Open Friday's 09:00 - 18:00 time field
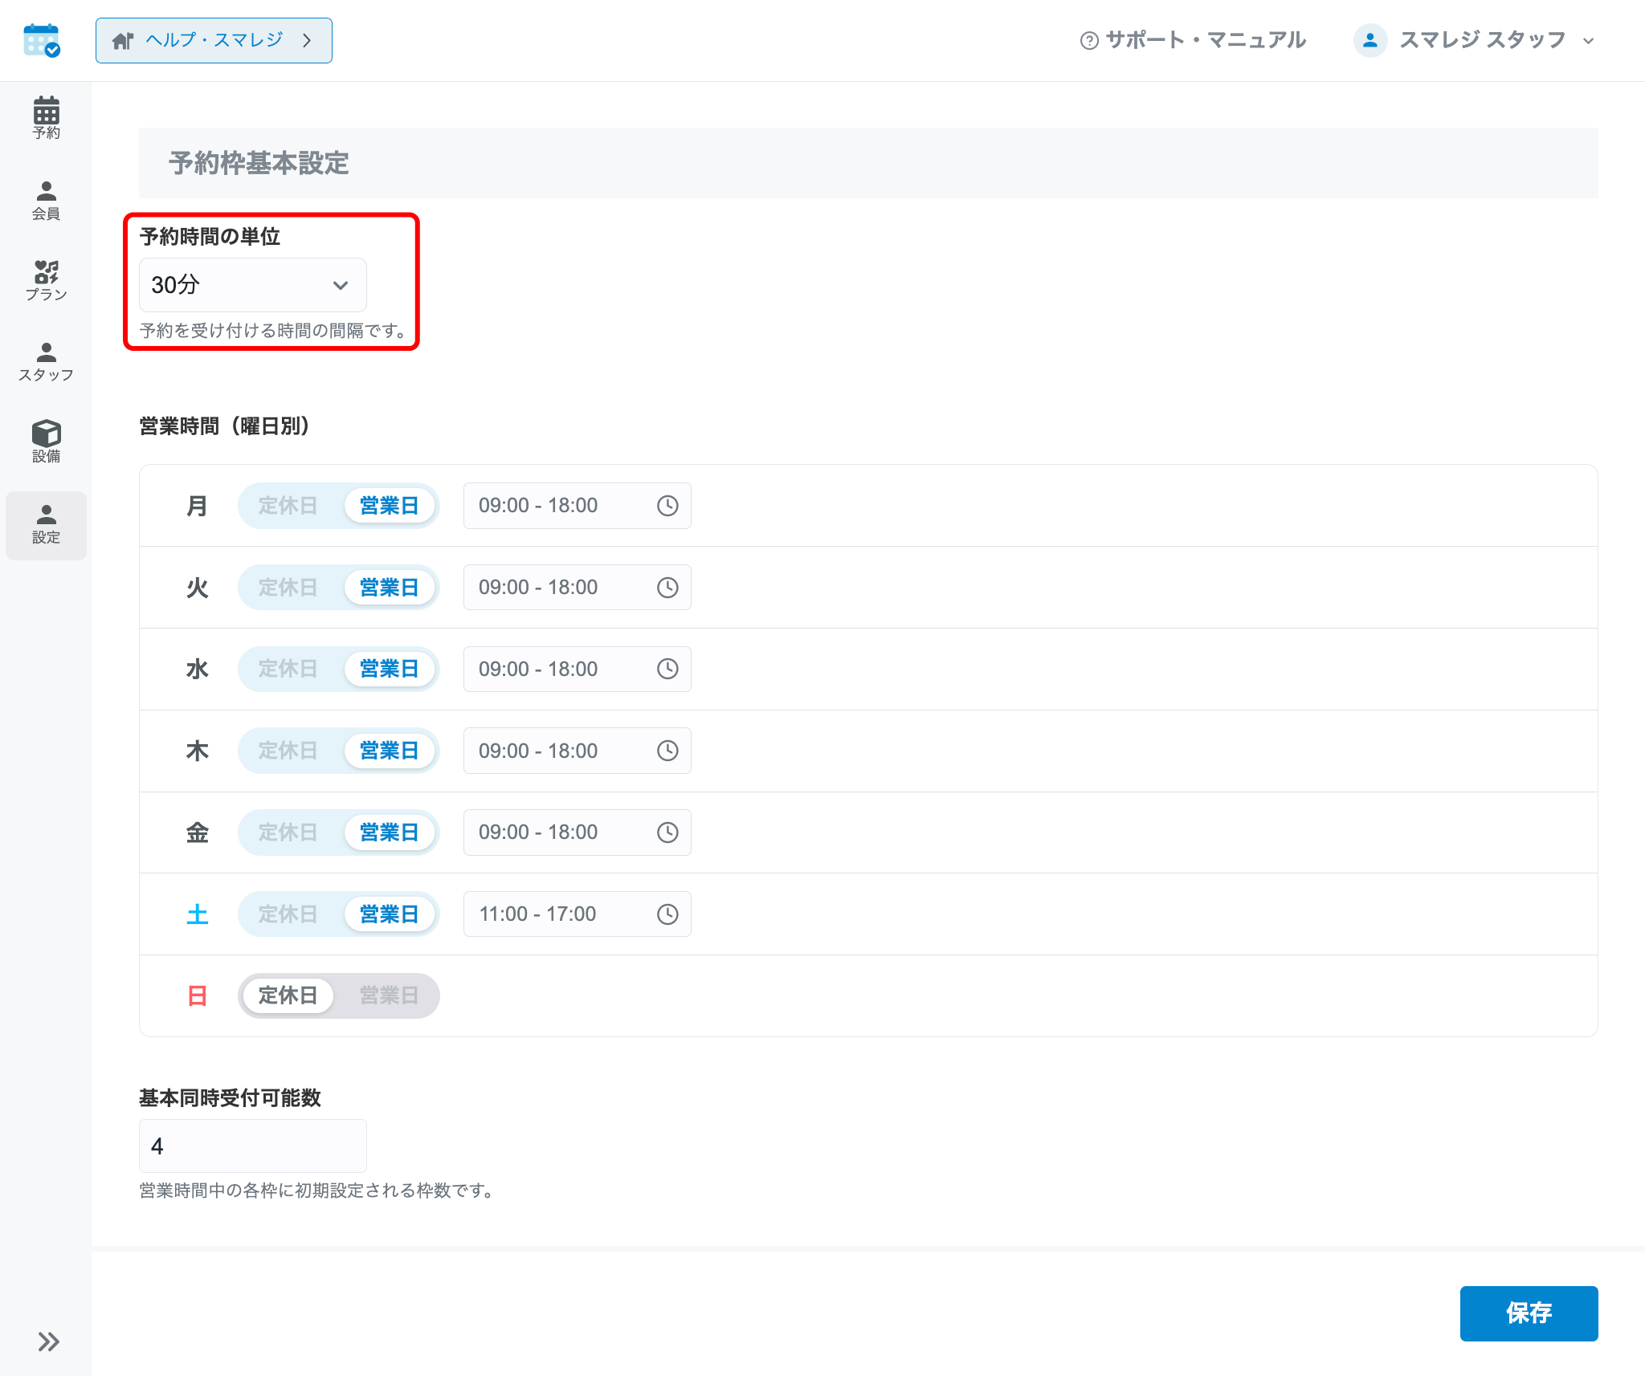The height and width of the screenshot is (1376, 1645). click(578, 833)
